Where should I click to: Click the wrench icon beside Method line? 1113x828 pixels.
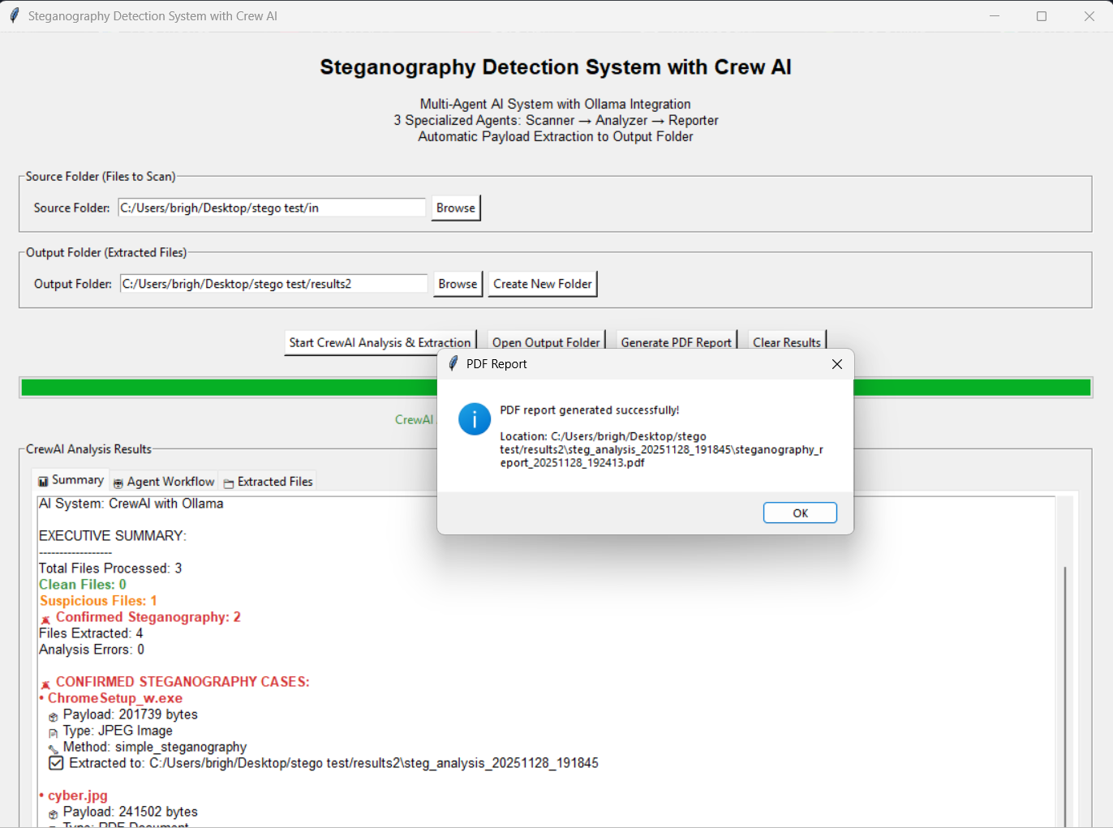(x=54, y=749)
